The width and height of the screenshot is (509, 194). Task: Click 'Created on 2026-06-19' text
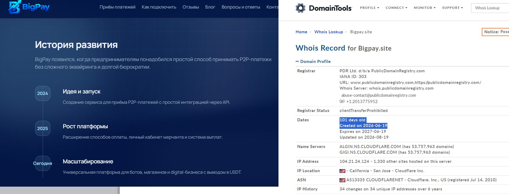(363, 126)
